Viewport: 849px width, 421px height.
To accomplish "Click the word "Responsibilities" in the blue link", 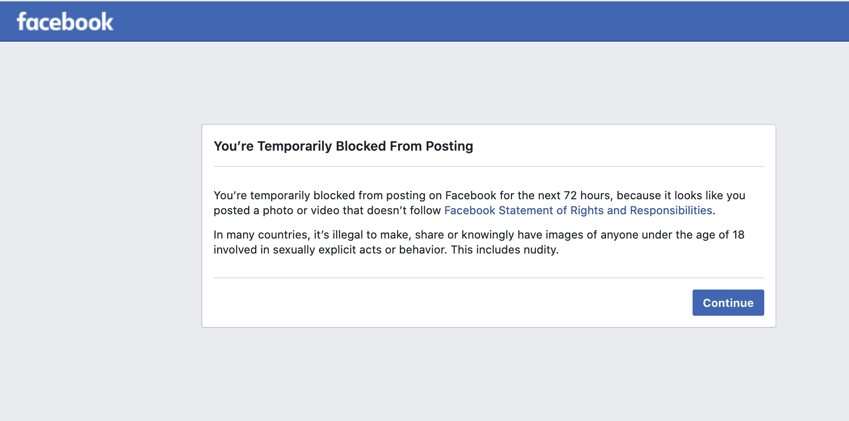I will (671, 210).
